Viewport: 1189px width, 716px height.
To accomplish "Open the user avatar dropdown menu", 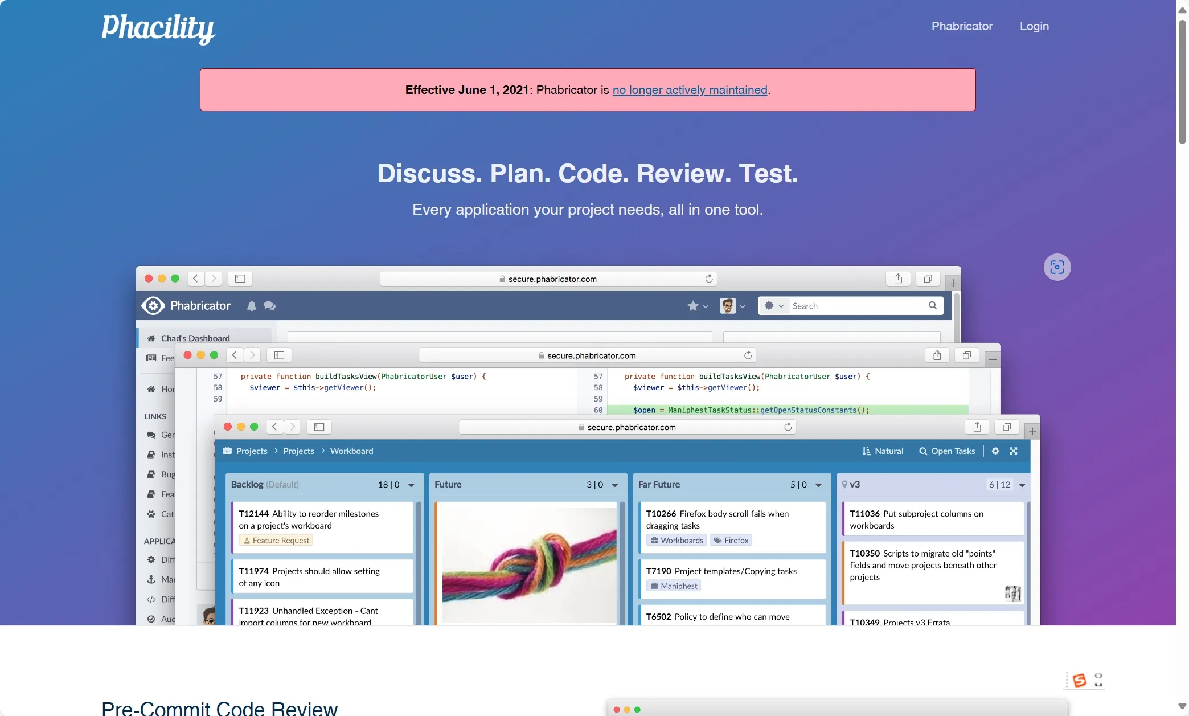I will click(732, 306).
